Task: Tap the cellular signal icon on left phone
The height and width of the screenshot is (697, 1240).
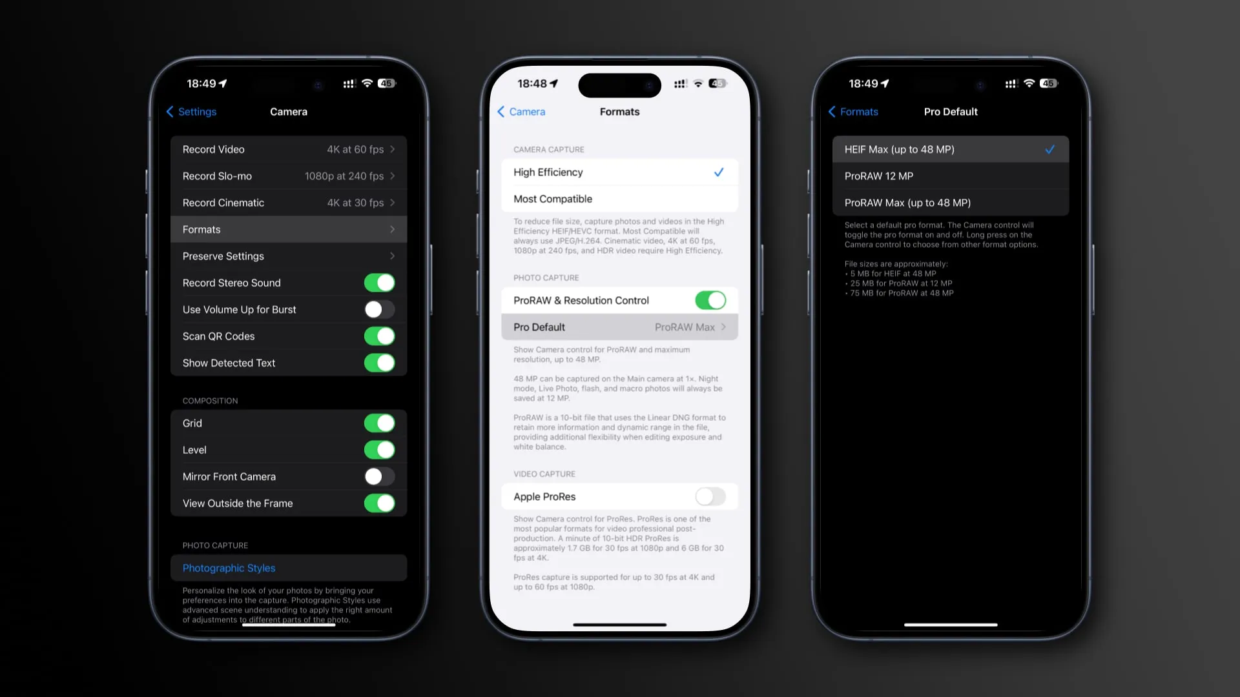Action: pos(347,83)
